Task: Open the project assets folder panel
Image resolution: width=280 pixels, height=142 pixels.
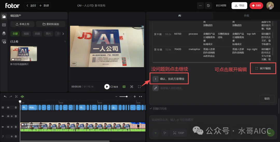Action: click(4, 17)
